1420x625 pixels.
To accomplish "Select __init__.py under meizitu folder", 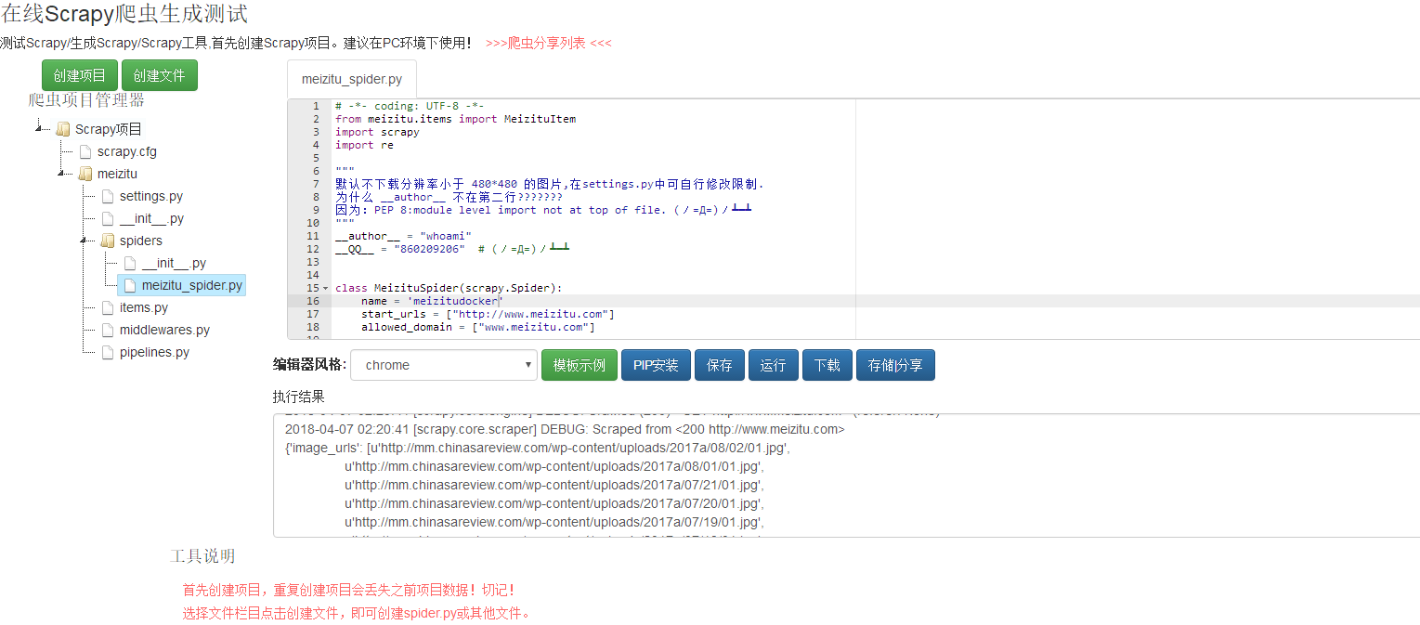I will click(151, 218).
